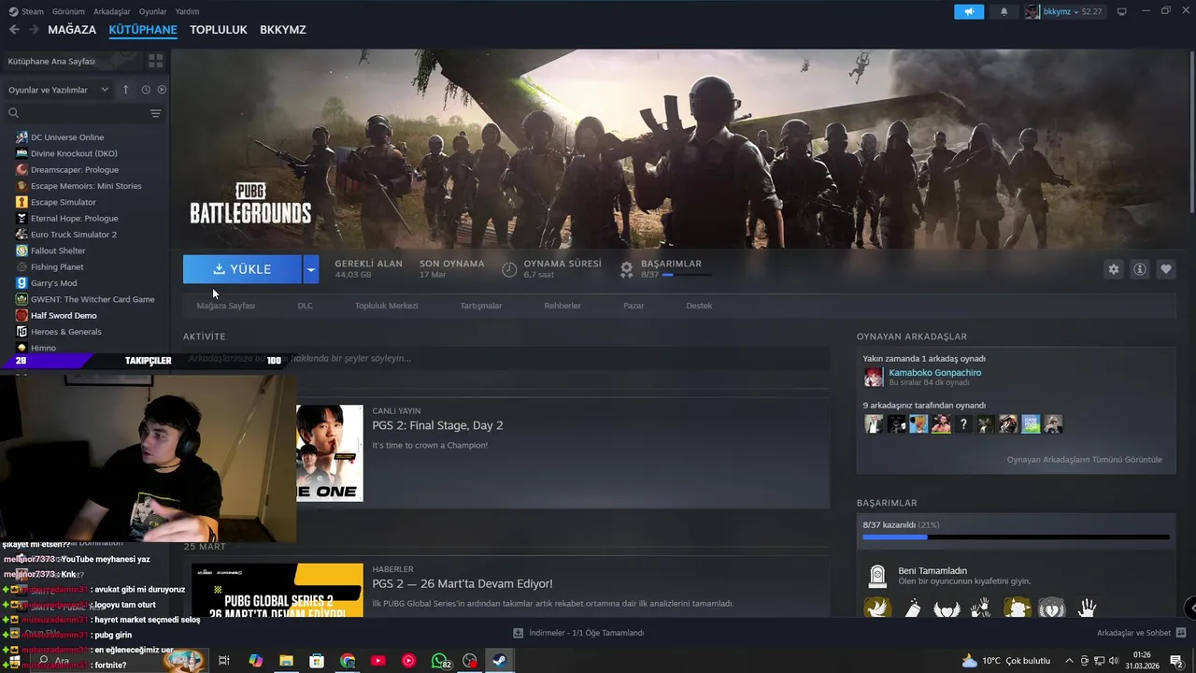Open Windows notification center icon
The width and height of the screenshot is (1196, 673).
1175,660
